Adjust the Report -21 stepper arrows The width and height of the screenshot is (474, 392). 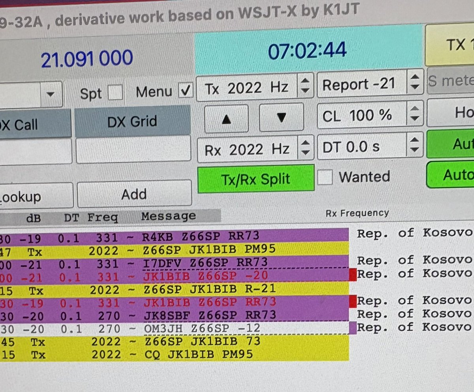[x=415, y=83]
